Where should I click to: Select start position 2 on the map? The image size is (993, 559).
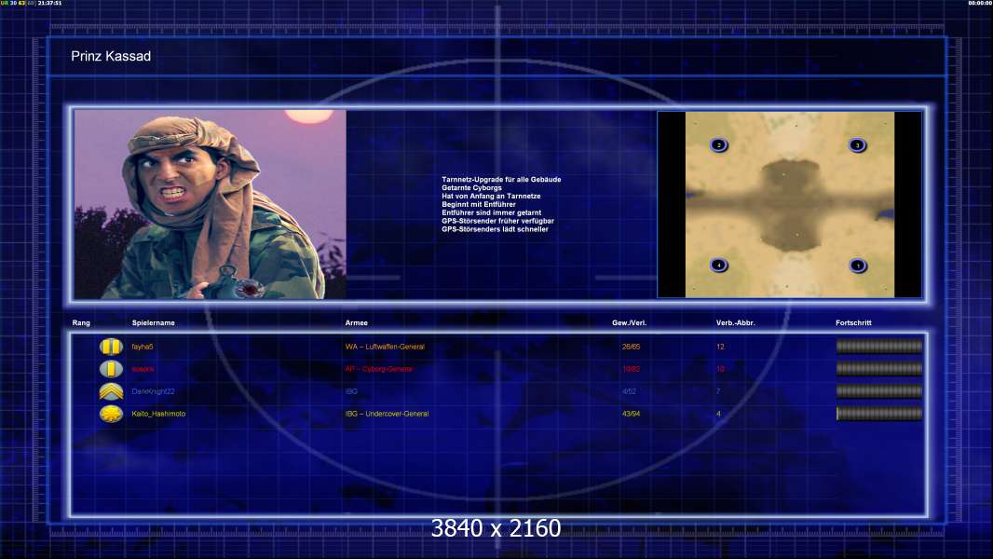click(x=718, y=145)
